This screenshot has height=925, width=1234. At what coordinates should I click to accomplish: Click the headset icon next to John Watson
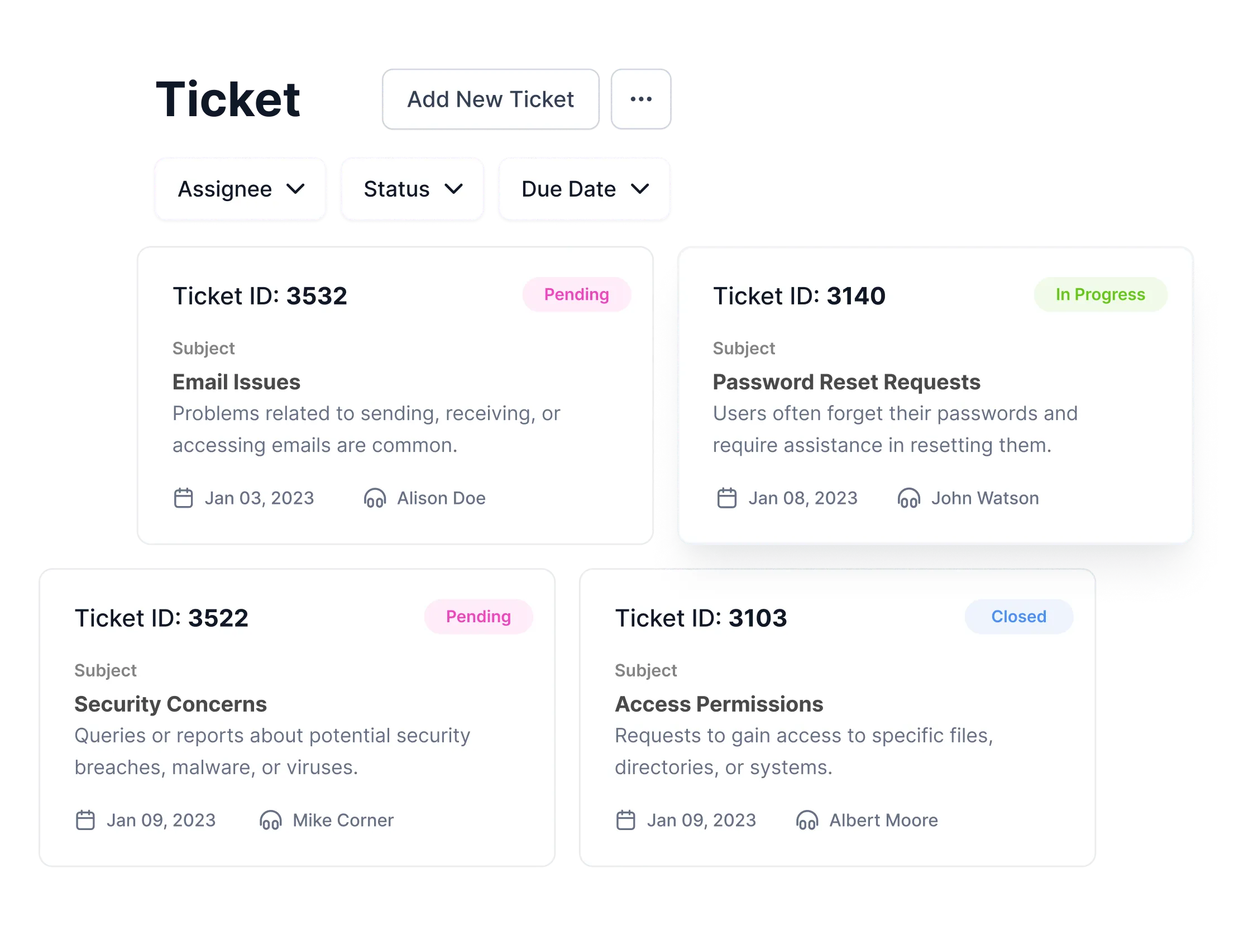tap(908, 498)
